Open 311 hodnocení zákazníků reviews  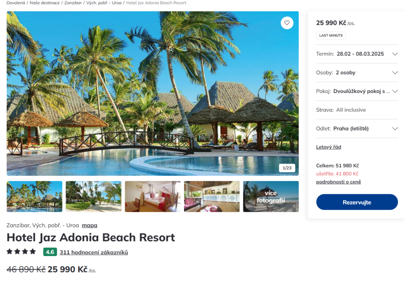[x=94, y=252]
